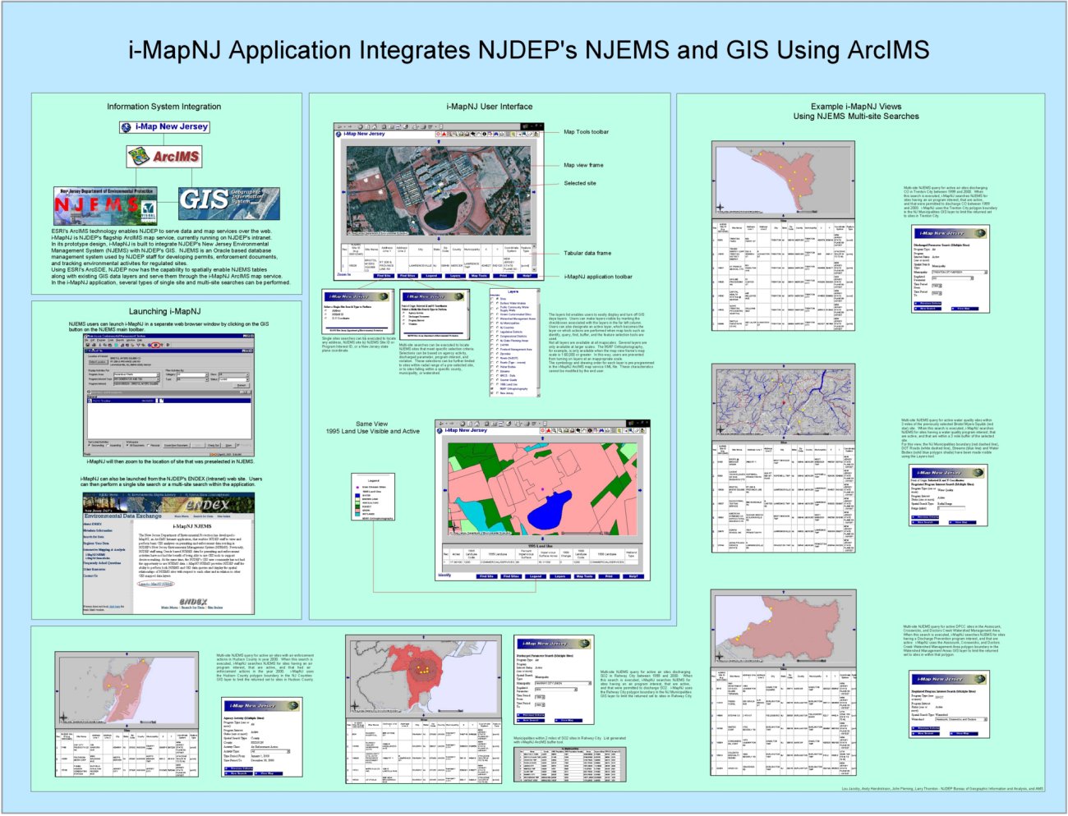
Task: Click a green land-use color swatch in the legend
Action: click(x=357, y=507)
